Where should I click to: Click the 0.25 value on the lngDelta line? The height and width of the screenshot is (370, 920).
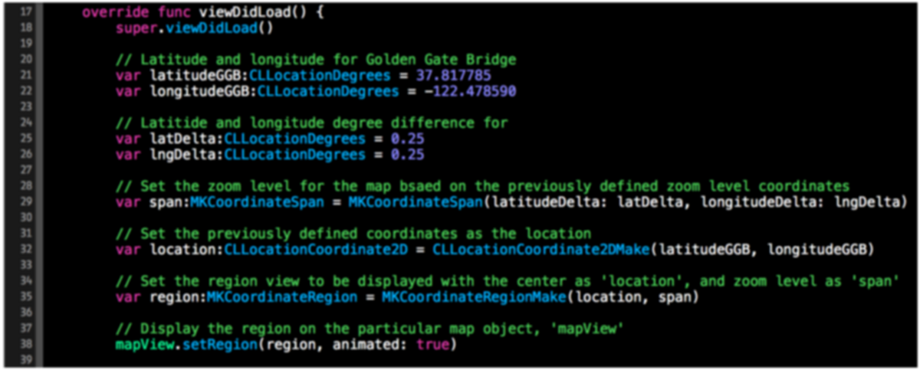(408, 154)
